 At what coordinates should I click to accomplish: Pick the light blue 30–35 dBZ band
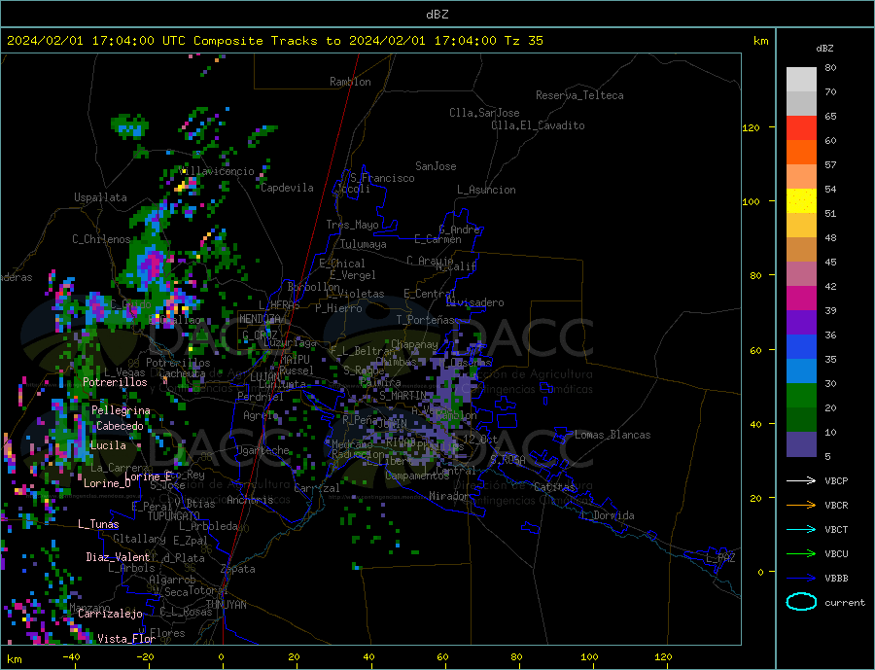801,371
